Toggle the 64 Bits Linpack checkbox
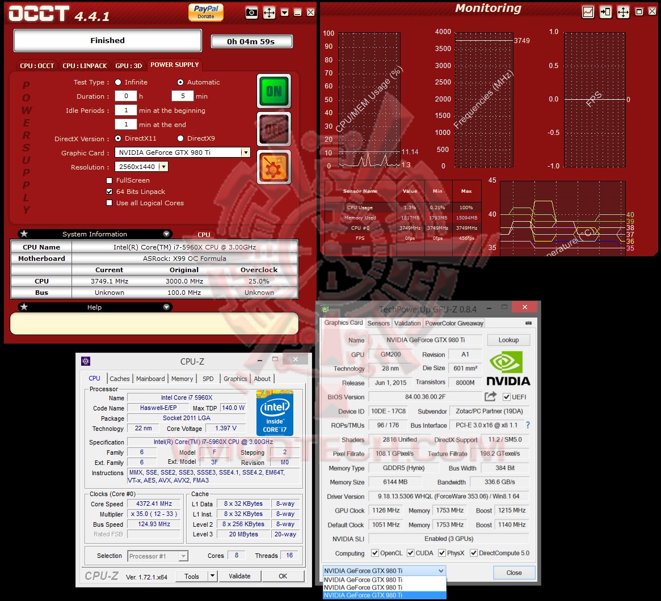This screenshot has height=601, width=661. (x=109, y=192)
